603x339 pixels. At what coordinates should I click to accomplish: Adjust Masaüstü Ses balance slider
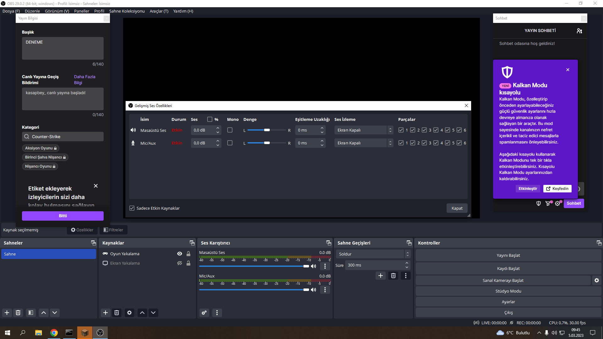point(267,130)
